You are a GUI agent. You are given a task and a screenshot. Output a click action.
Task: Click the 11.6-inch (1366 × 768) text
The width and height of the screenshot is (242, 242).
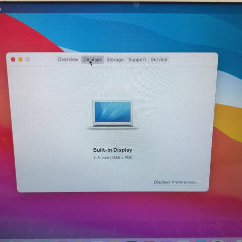tap(113, 158)
